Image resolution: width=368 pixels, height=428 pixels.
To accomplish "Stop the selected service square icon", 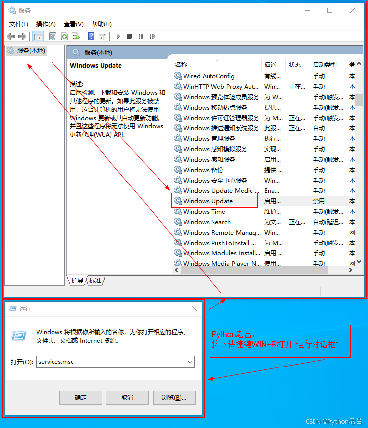I will point(129,36).
